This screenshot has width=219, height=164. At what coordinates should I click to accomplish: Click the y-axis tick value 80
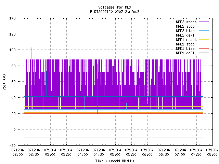coord(13,66)
